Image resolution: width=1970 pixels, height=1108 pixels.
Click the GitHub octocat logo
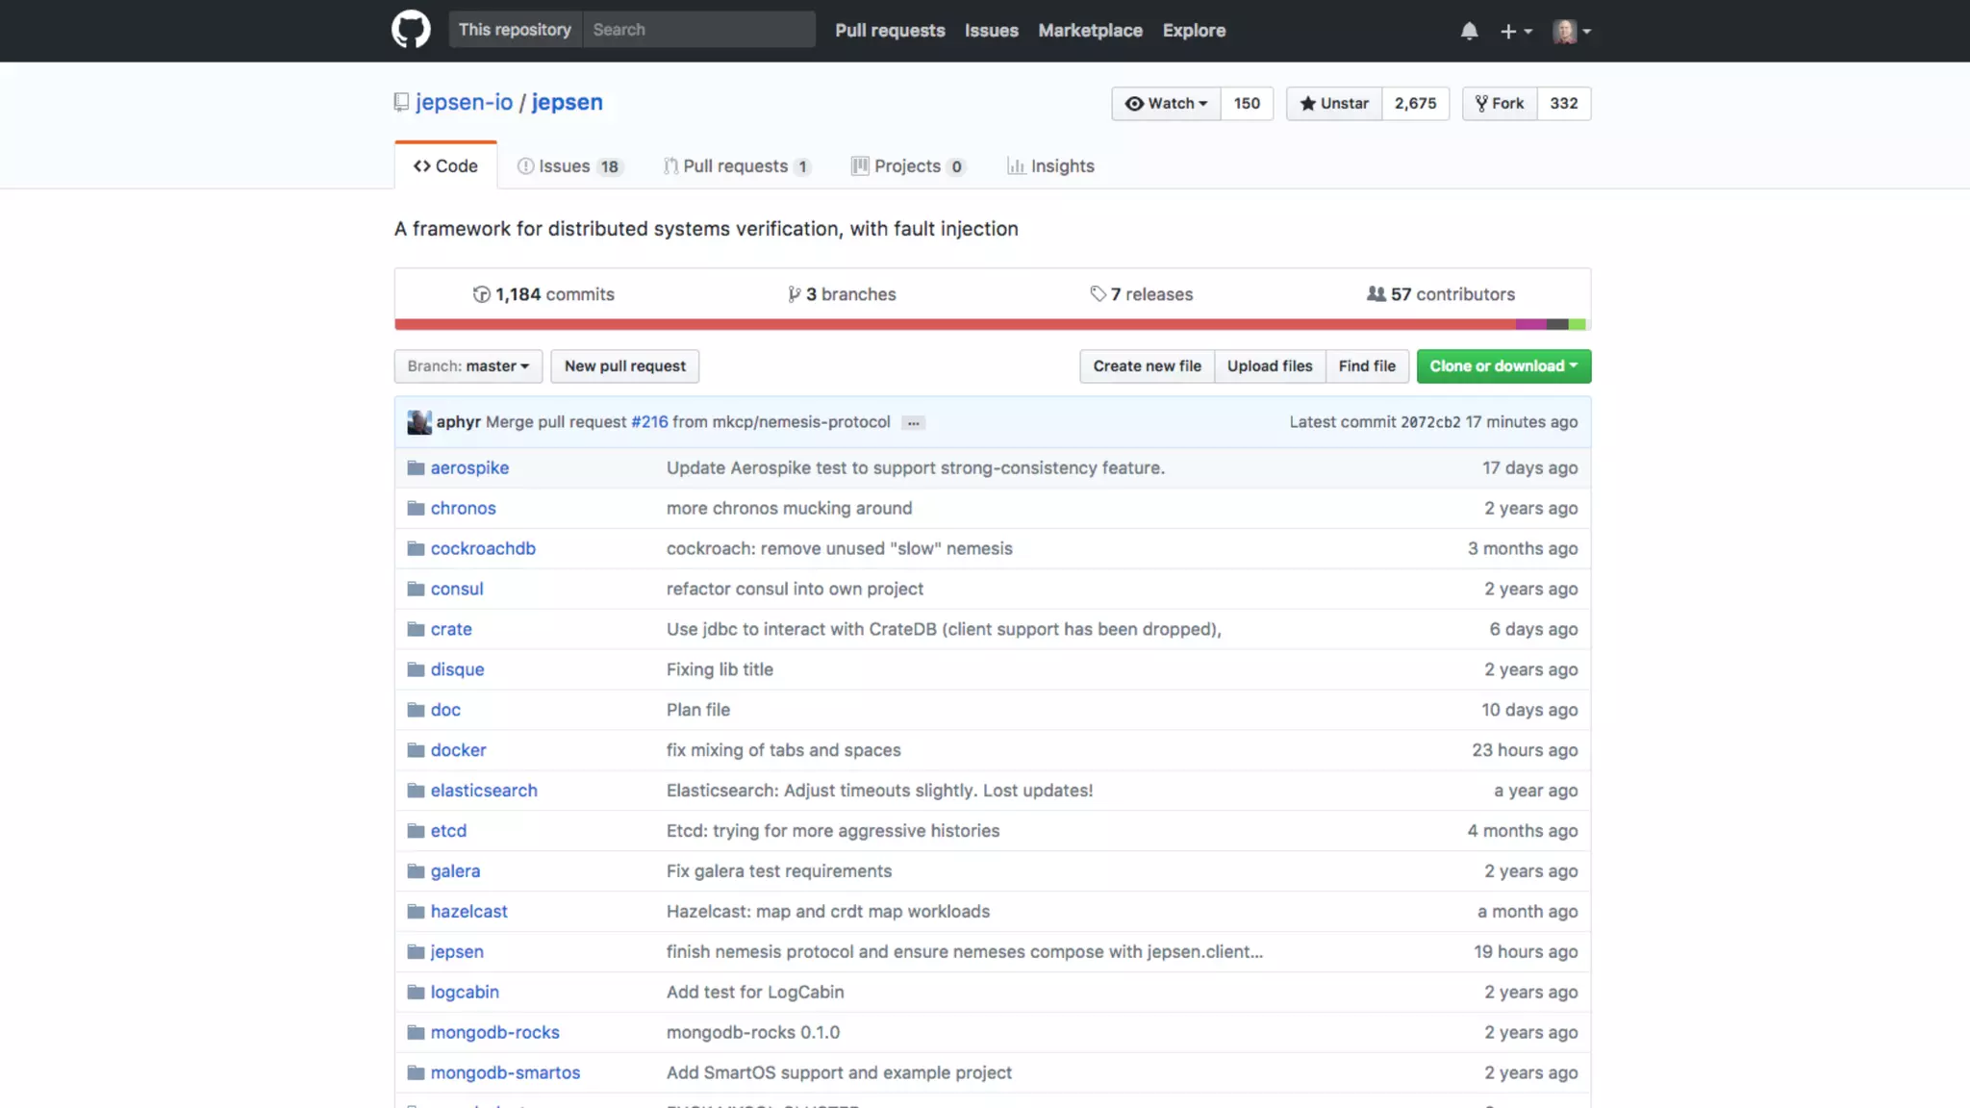(411, 30)
